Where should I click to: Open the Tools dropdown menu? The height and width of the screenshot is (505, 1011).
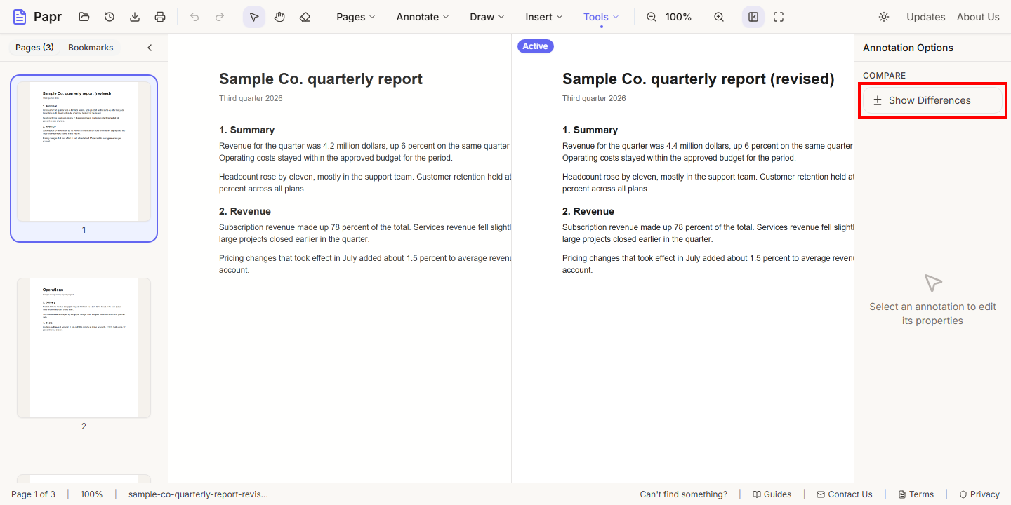coord(601,17)
